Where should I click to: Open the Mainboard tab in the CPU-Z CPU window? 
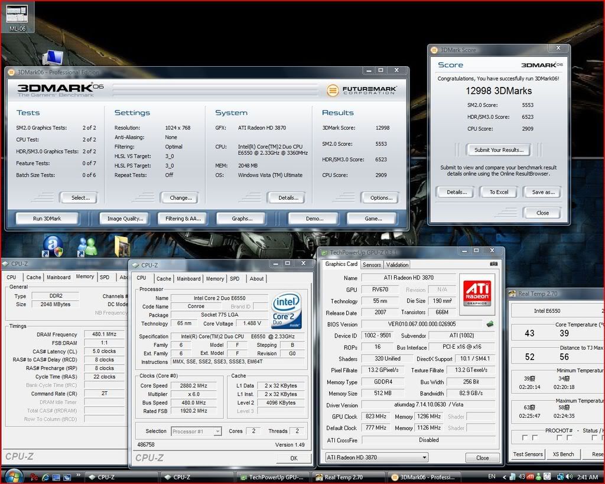pyautogui.click(x=188, y=279)
